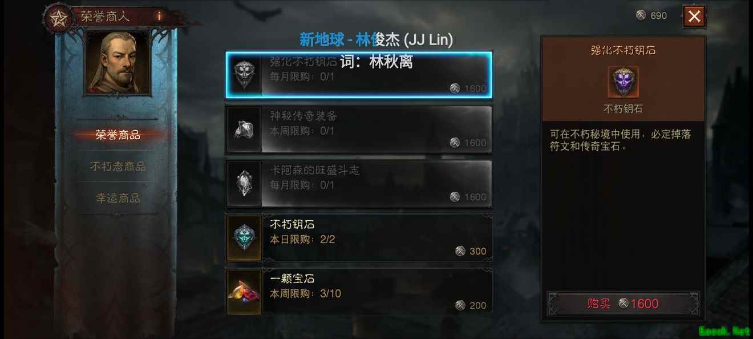Select the 一颗宝石 gem icon

point(244,292)
